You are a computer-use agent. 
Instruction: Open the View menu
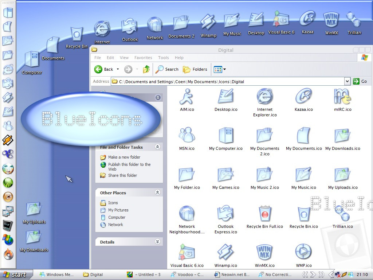124,58
